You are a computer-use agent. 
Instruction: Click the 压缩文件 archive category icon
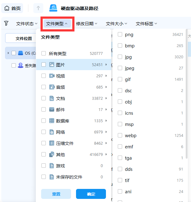click(x=52, y=143)
